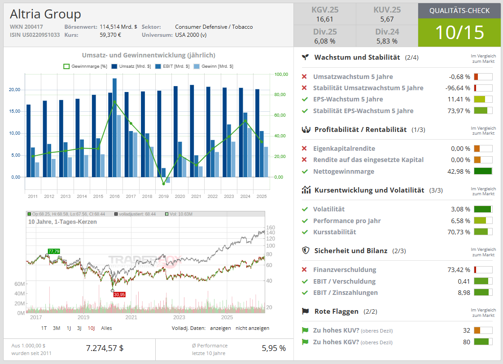
Task: Click the red X next to Eigenkapitalrendite
Action: coord(304,149)
